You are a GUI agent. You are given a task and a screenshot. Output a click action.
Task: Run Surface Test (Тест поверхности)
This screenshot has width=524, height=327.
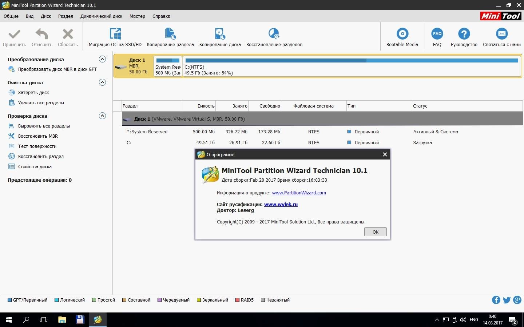(x=37, y=146)
